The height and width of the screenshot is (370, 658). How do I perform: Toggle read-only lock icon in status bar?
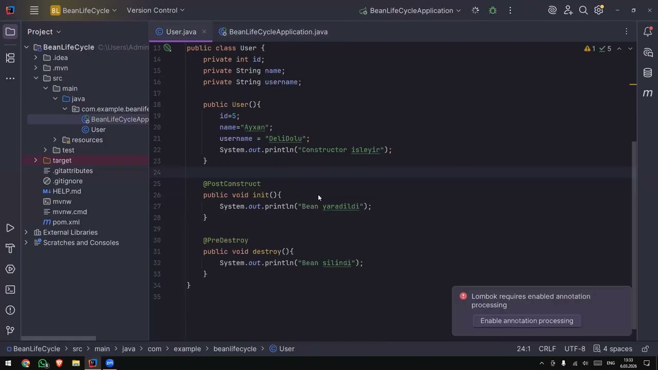point(645,348)
